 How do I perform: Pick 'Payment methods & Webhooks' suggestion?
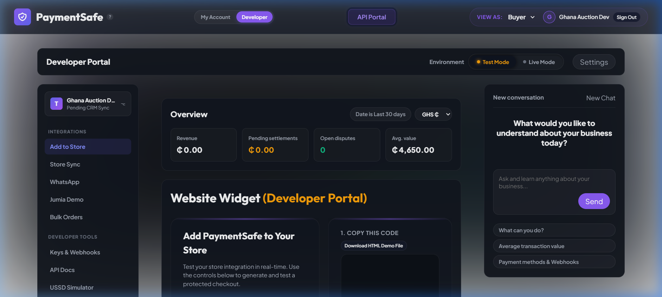coord(554,262)
